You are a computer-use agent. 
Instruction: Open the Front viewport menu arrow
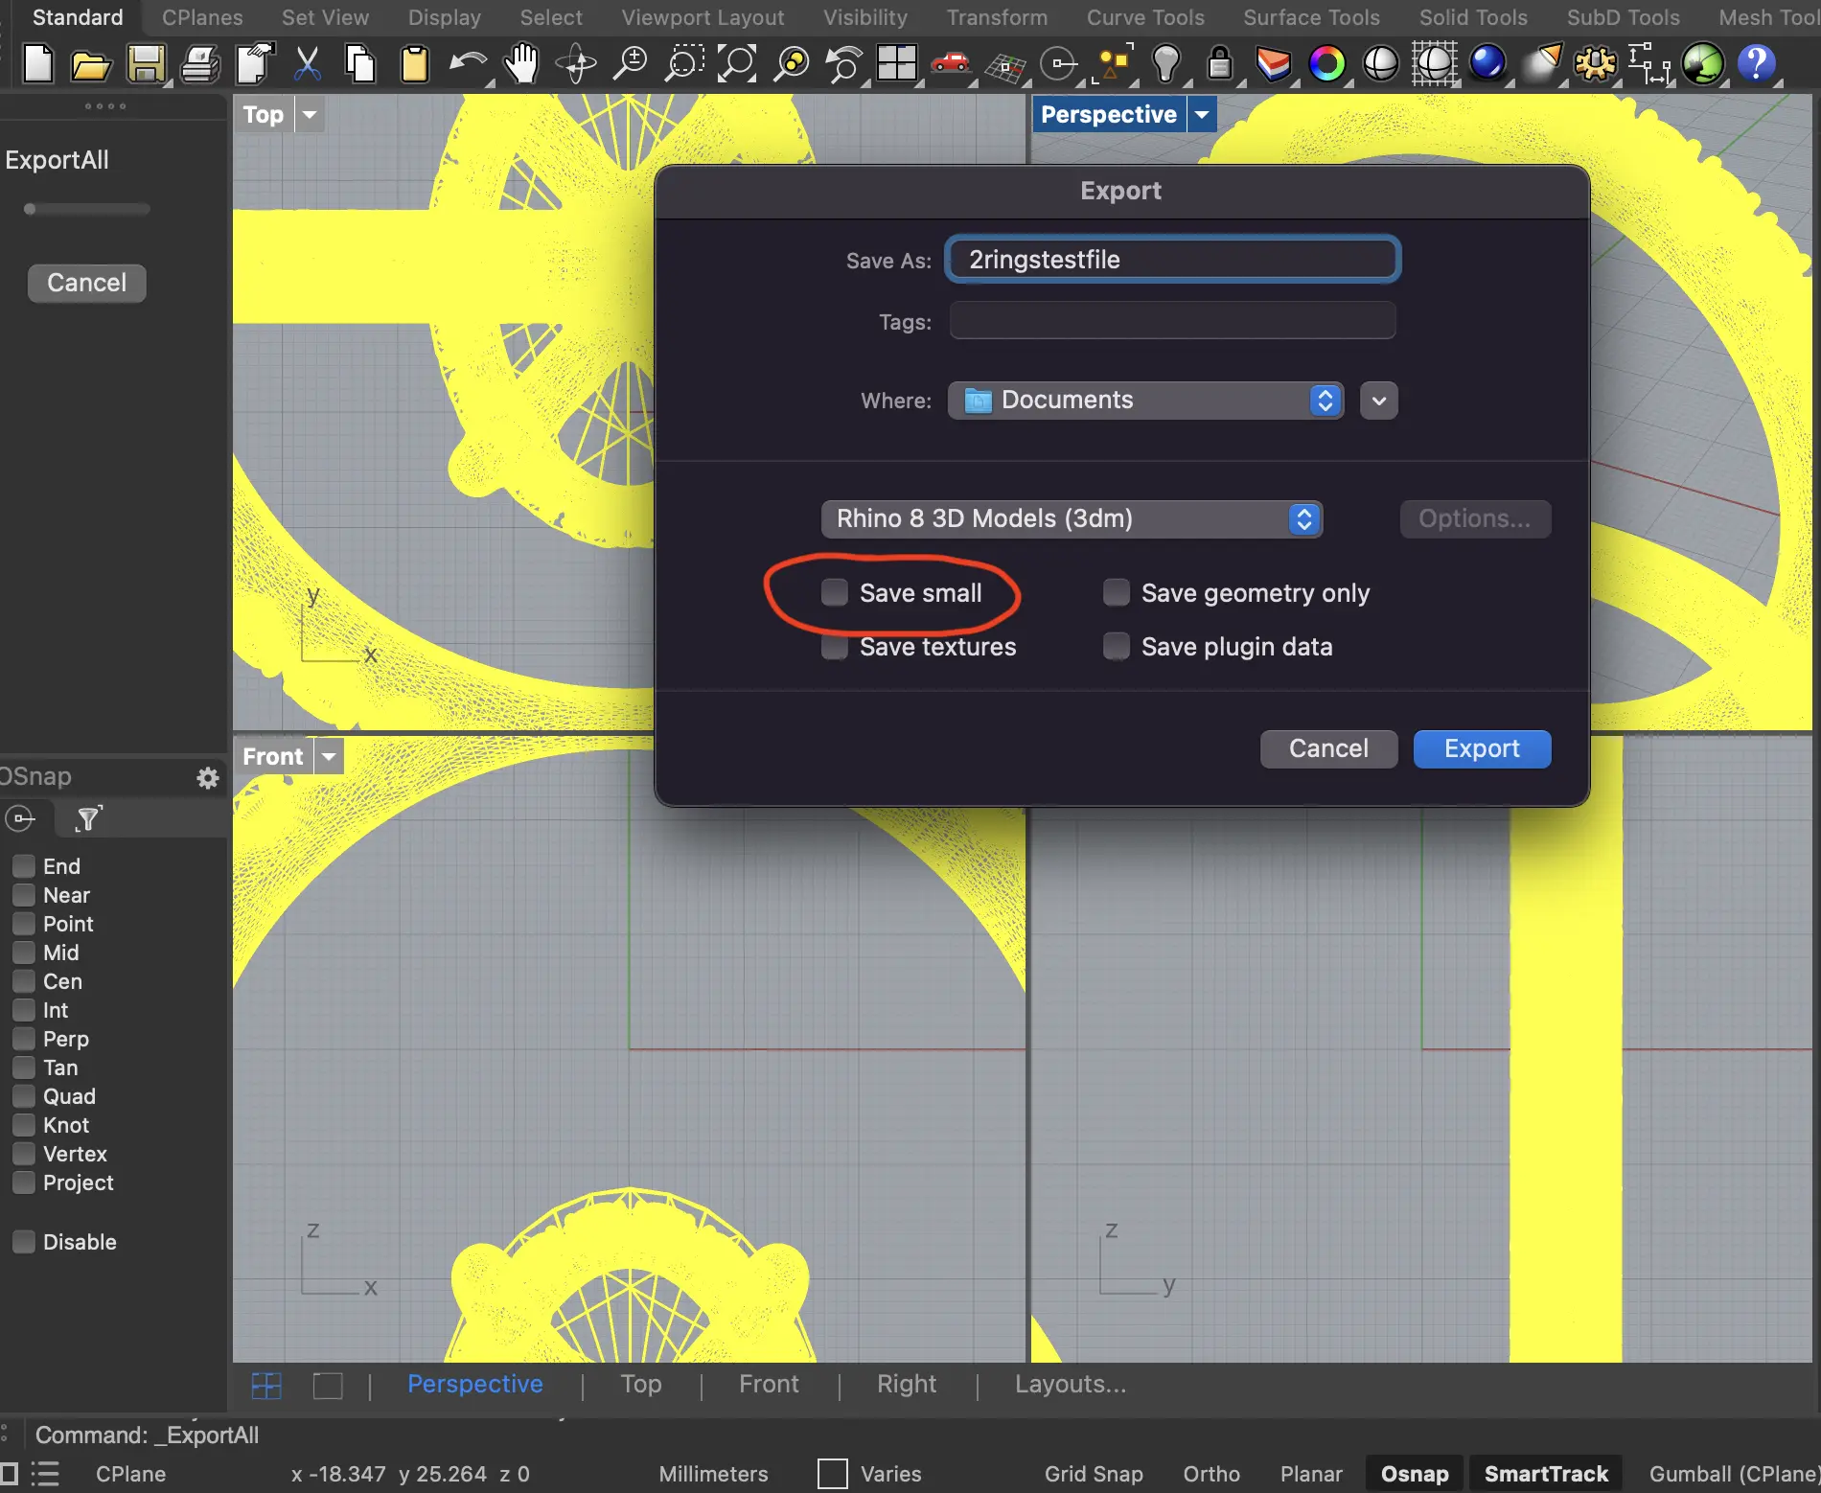(x=329, y=757)
